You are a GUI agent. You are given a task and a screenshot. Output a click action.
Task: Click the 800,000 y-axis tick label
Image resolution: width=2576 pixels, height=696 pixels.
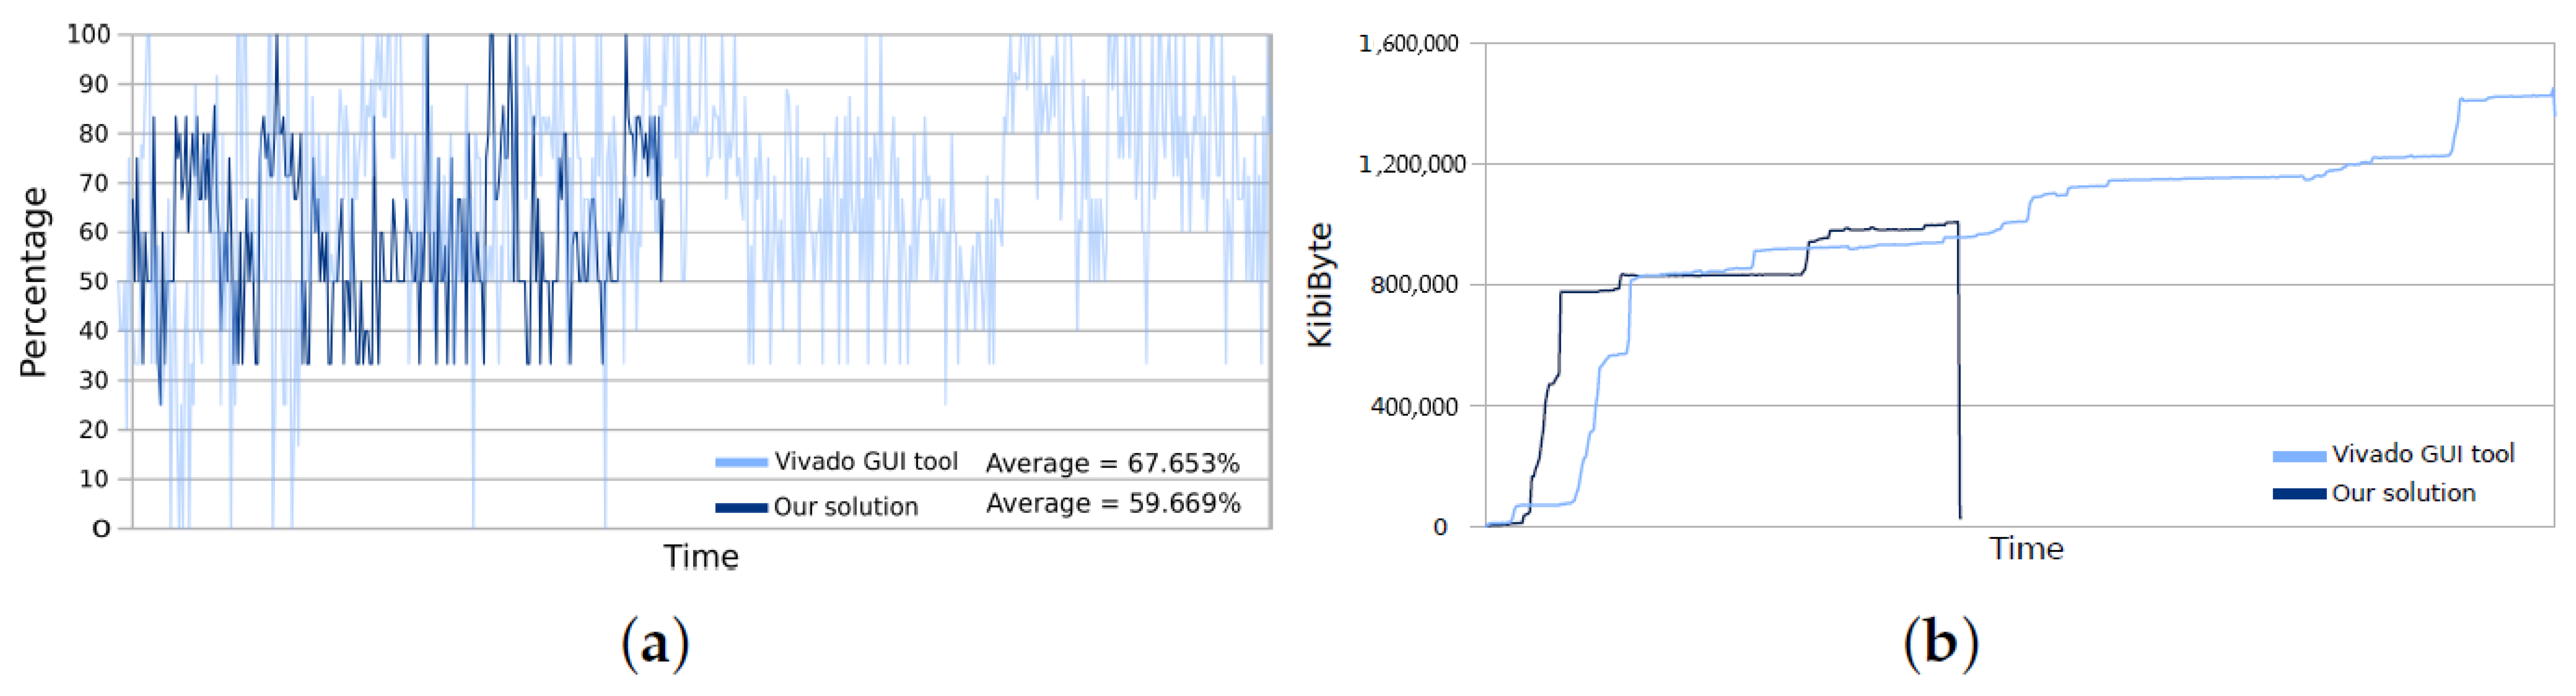click(x=1414, y=285)
